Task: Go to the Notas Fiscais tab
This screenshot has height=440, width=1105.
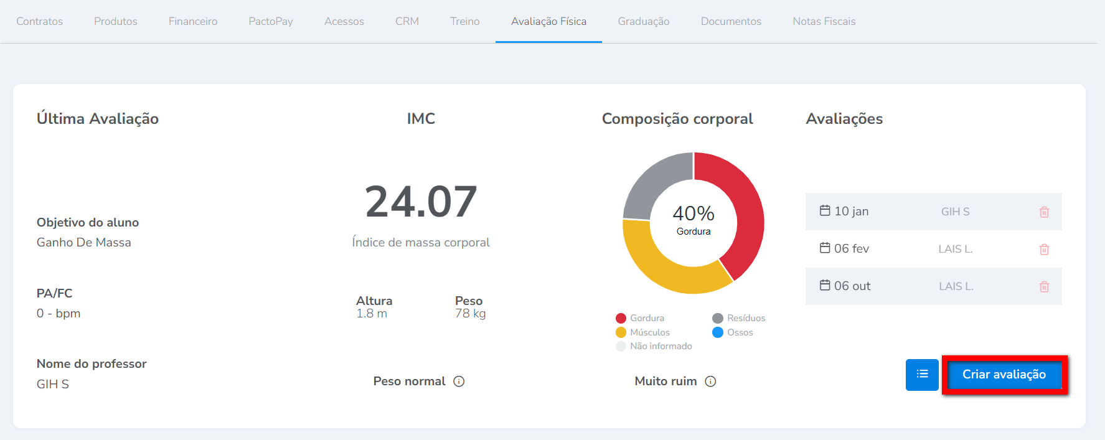Action: tap(824, 21)
